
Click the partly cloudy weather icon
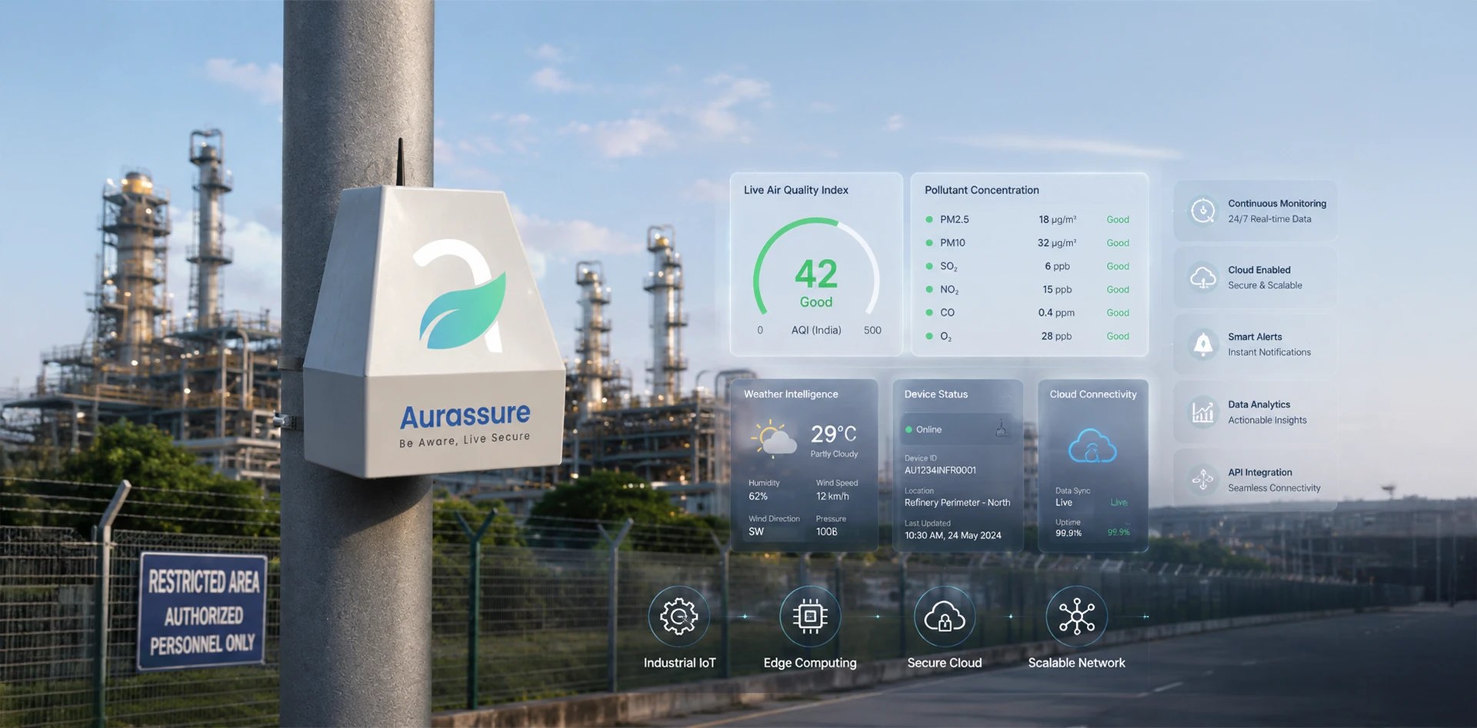pos(774,439)
